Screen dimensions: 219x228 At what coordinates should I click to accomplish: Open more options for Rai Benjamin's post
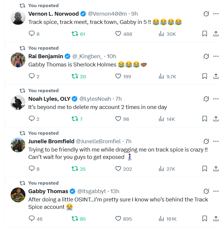pos(216,56)
